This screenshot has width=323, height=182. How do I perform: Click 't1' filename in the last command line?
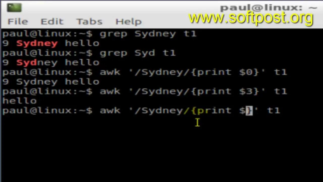click(274, 111)
